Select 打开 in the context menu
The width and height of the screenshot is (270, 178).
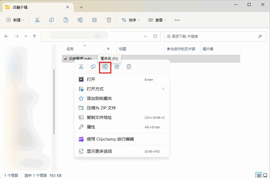coord(121,79)
